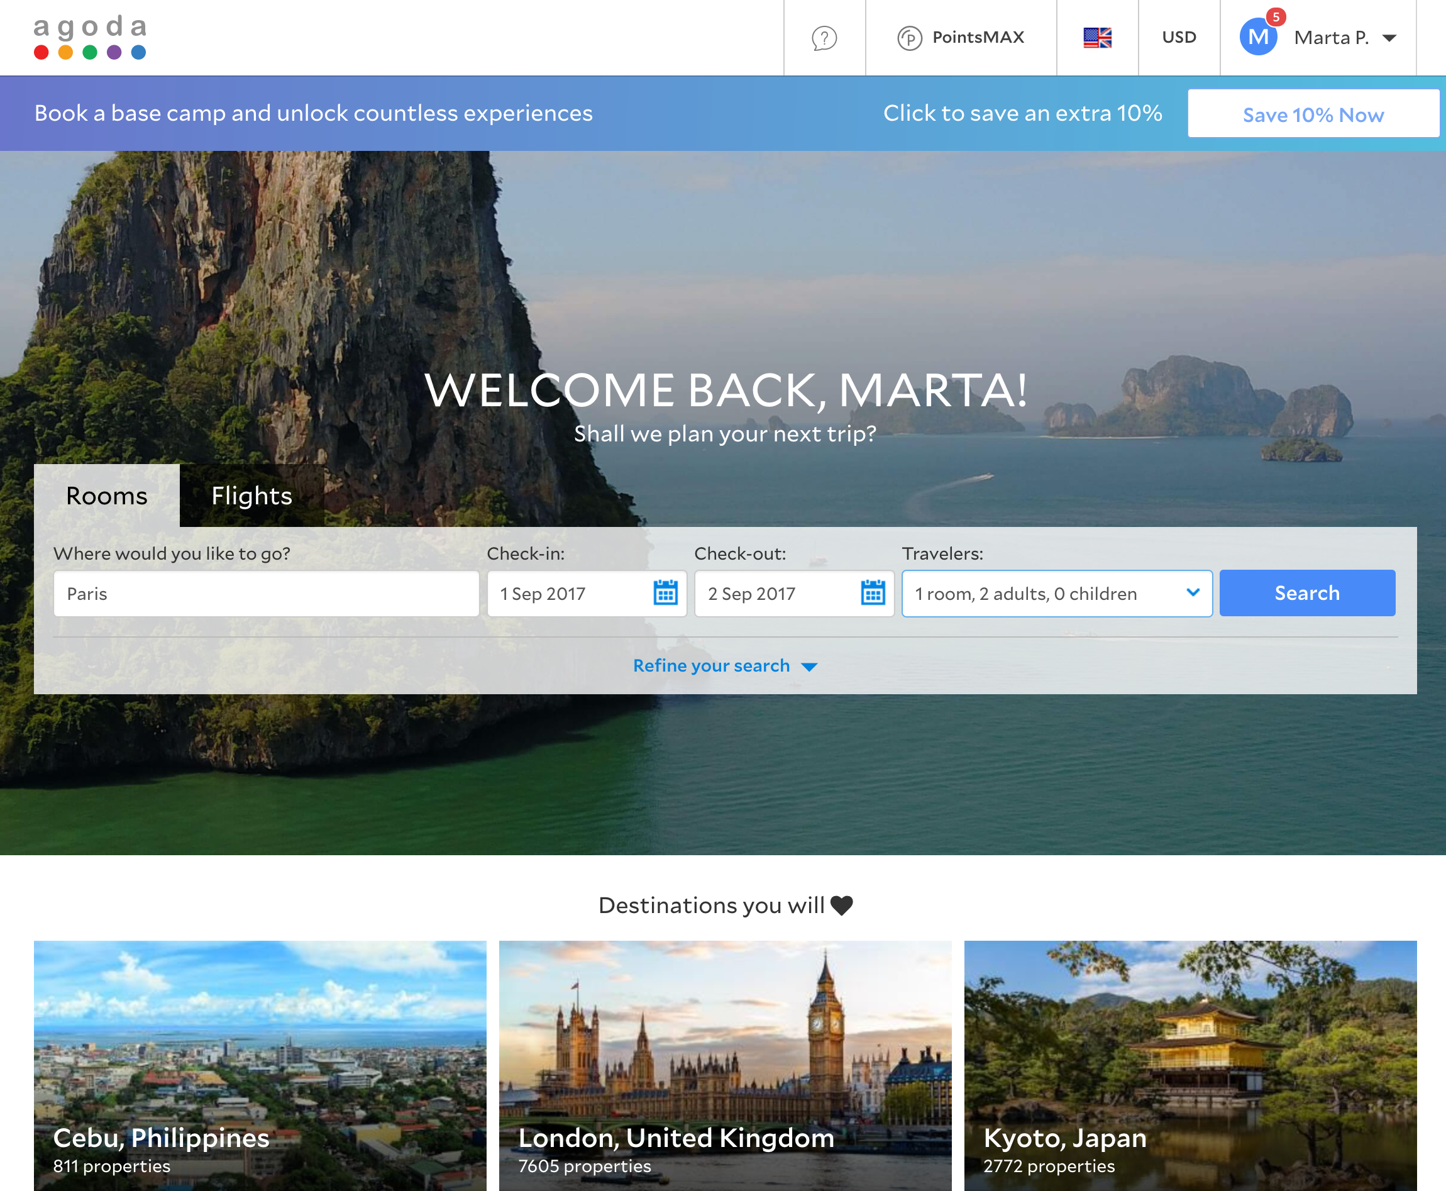Click the PointsMAX circle P icon
Screen dimensions: 1446x1191
click(910, 38)
